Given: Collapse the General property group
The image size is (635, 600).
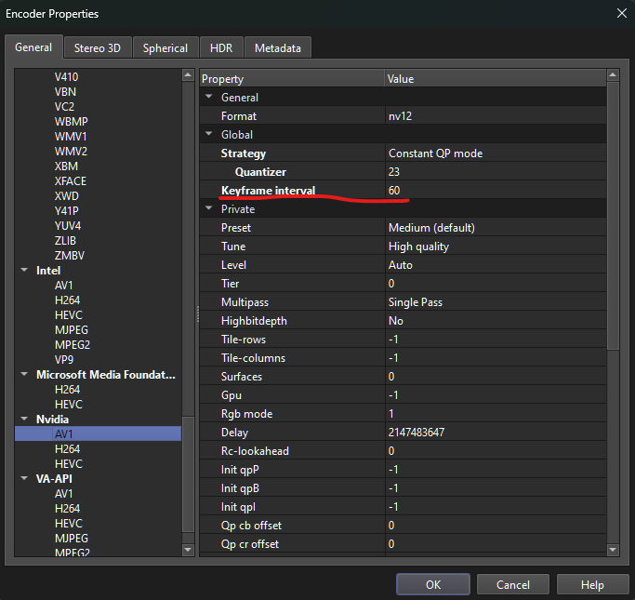Looking at the screenshot, I should pyautogui.click(x=210, y=98).
